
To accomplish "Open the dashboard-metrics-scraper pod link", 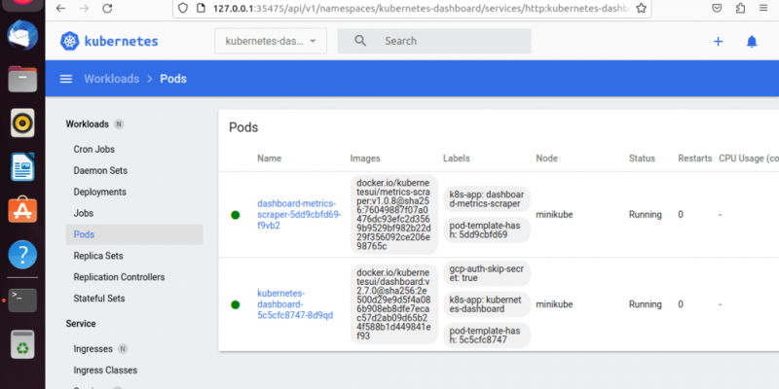I will tap(299, 214).
